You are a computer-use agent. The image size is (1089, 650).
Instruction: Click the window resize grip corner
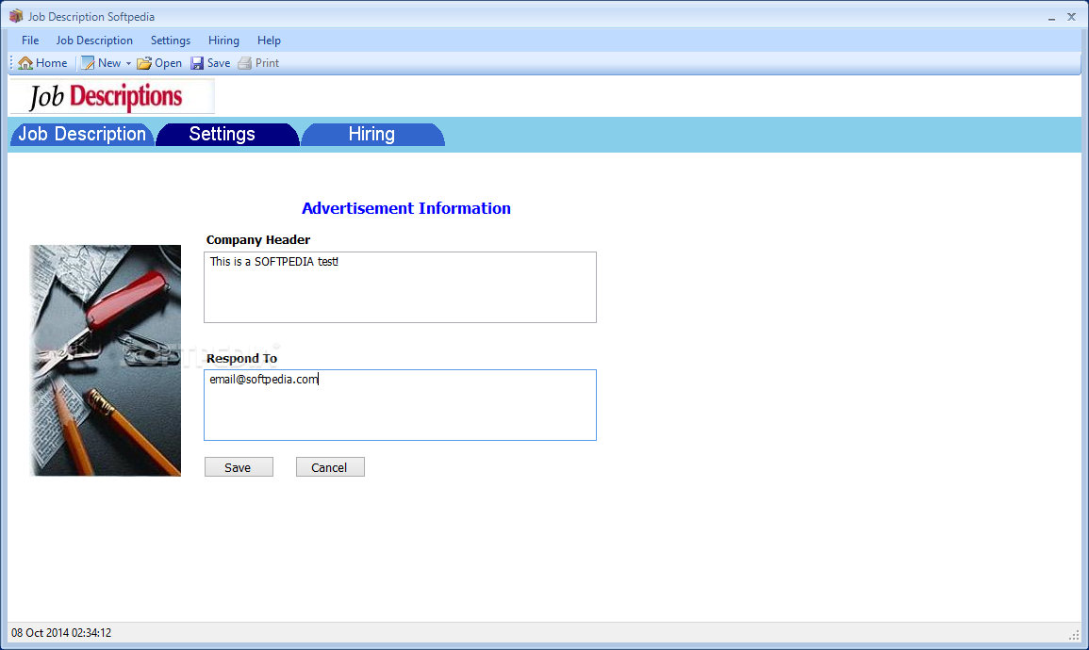tap(1075, 634)
